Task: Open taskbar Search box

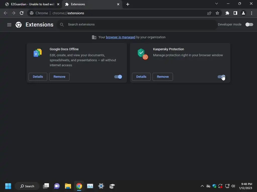Action: (27, 186)
